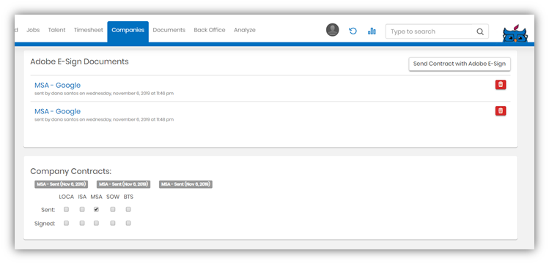Click the magnifier search icon
Screen dimensions: 549x264
click(479, 31)
